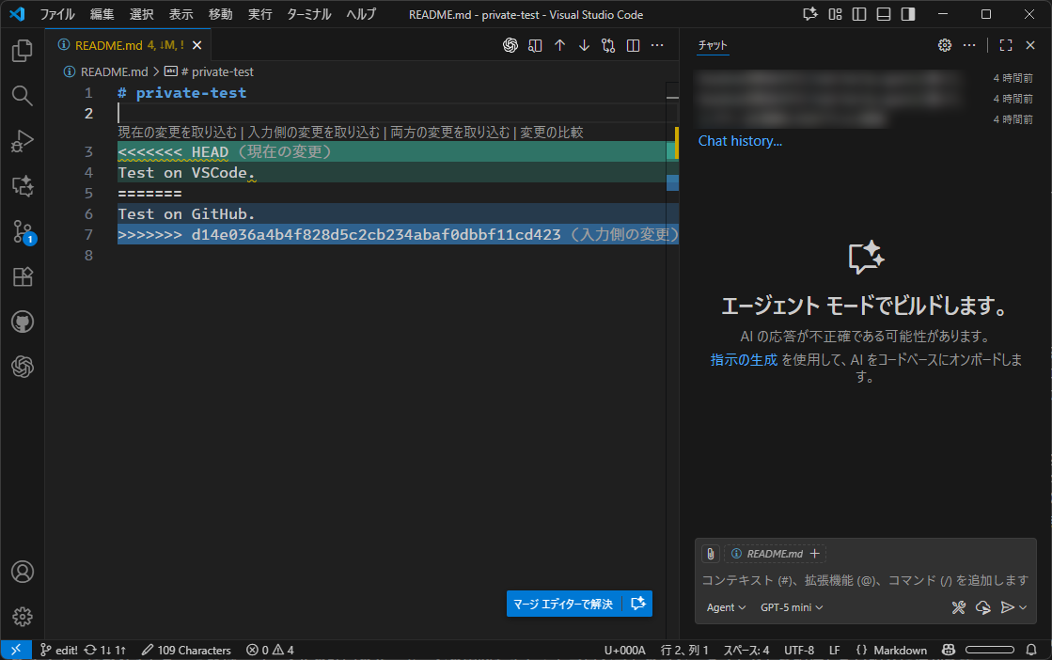Go to next conflict with down arrow
1052x660 pixels.
click(584, 45)
